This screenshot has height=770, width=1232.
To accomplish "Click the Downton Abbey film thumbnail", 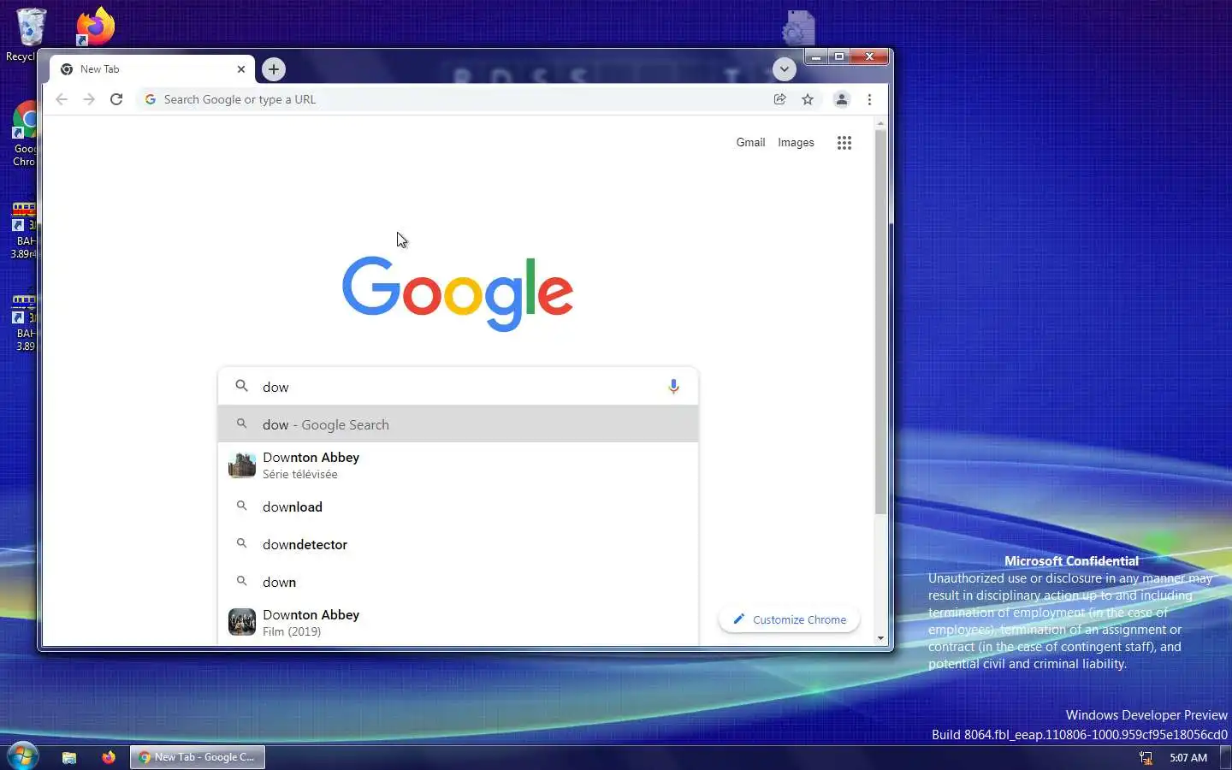I will pos(242,622).
